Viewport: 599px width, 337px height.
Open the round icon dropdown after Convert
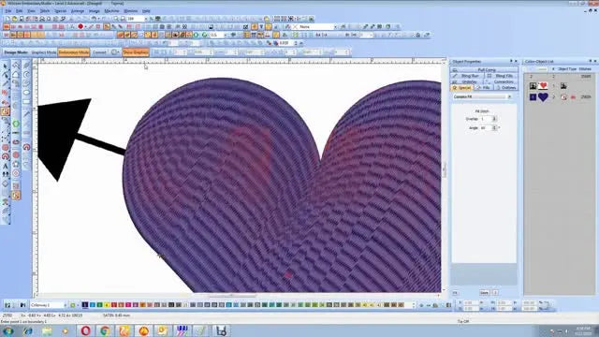click(x=115, y=52)
